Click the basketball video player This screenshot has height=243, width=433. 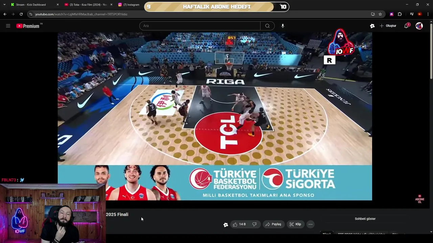click(215, 116)
